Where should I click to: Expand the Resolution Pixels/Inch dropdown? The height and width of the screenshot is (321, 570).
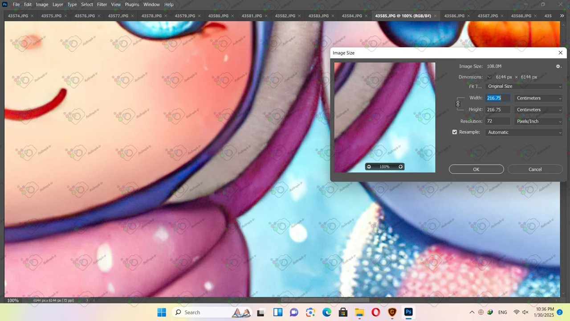(x=538, y=121)
